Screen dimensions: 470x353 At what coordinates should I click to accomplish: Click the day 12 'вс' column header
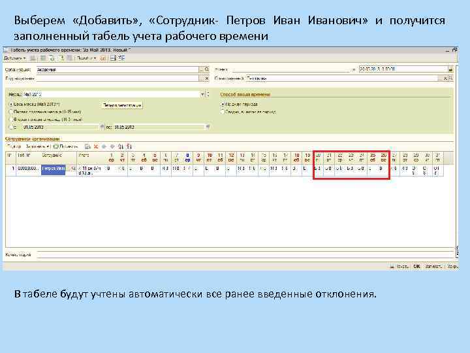click(231, 158)
